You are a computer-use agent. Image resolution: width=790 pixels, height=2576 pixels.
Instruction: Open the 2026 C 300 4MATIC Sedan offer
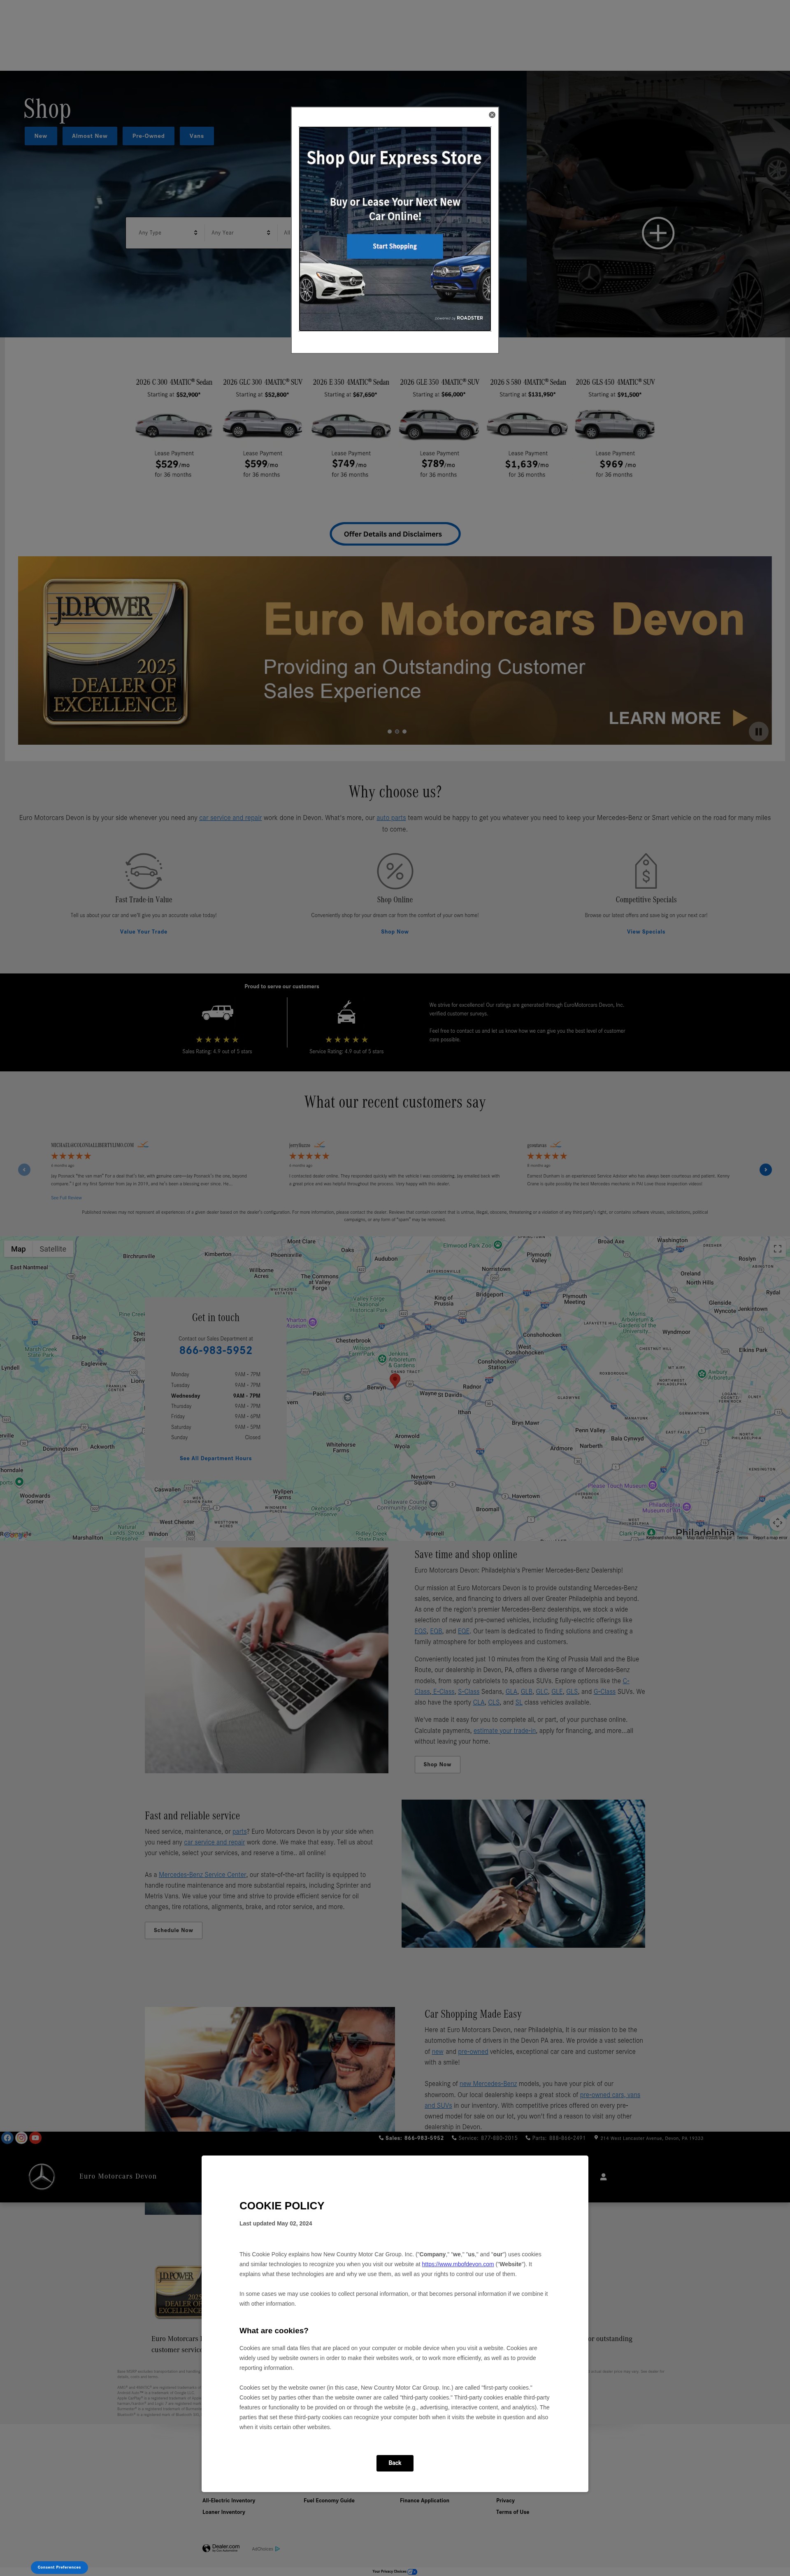(x=174, y=428)
